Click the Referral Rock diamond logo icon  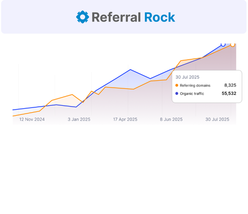[x=83, y=17]
